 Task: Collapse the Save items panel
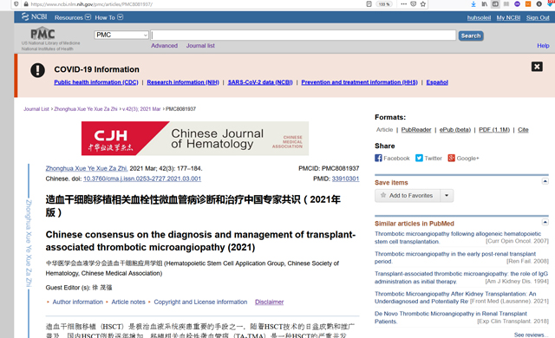point(545,181)
